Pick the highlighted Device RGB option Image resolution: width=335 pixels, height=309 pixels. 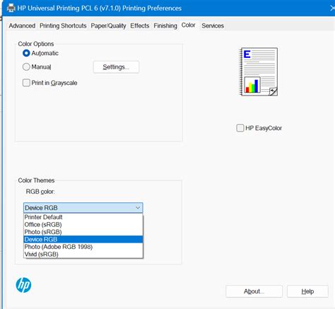pos(83,240)
